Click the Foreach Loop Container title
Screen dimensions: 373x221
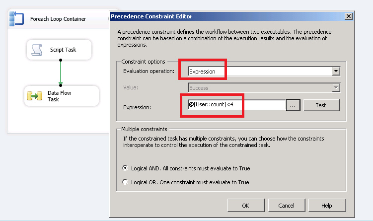(58, 19)
